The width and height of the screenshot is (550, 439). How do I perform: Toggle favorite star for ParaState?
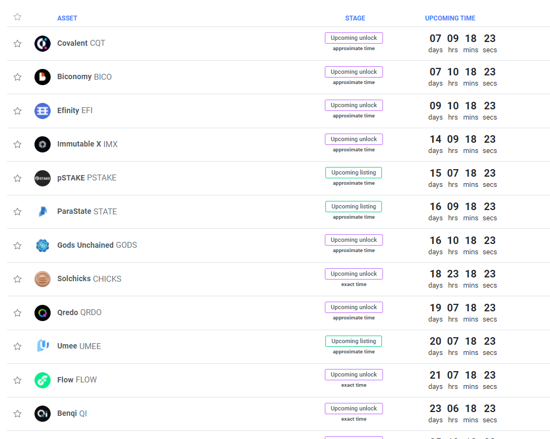click(x=18, y=212)
